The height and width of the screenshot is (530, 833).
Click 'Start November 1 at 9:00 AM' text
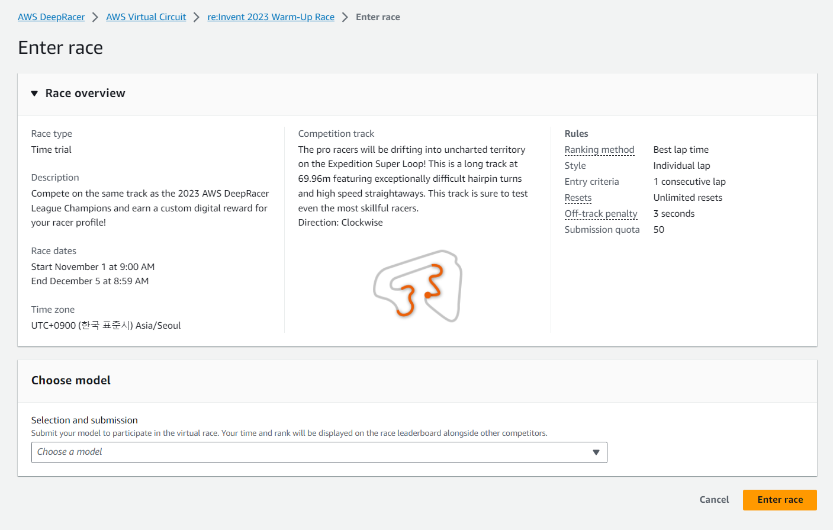click(93, 267)
